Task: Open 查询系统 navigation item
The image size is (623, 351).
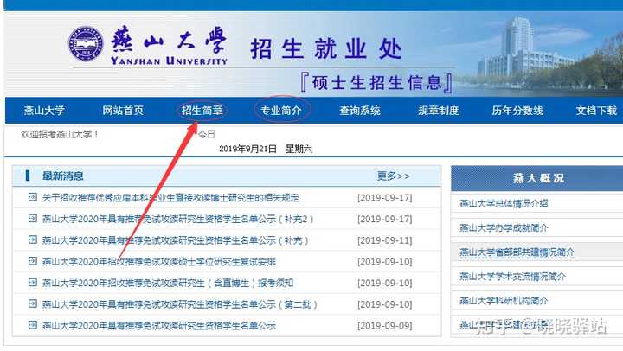Action: click(x=360, y=111)
